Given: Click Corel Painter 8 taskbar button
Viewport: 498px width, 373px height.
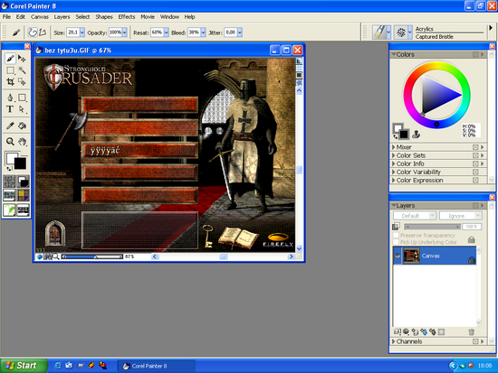Looking at the screenshot, I should pyautogui.click(x=157, y=366).
